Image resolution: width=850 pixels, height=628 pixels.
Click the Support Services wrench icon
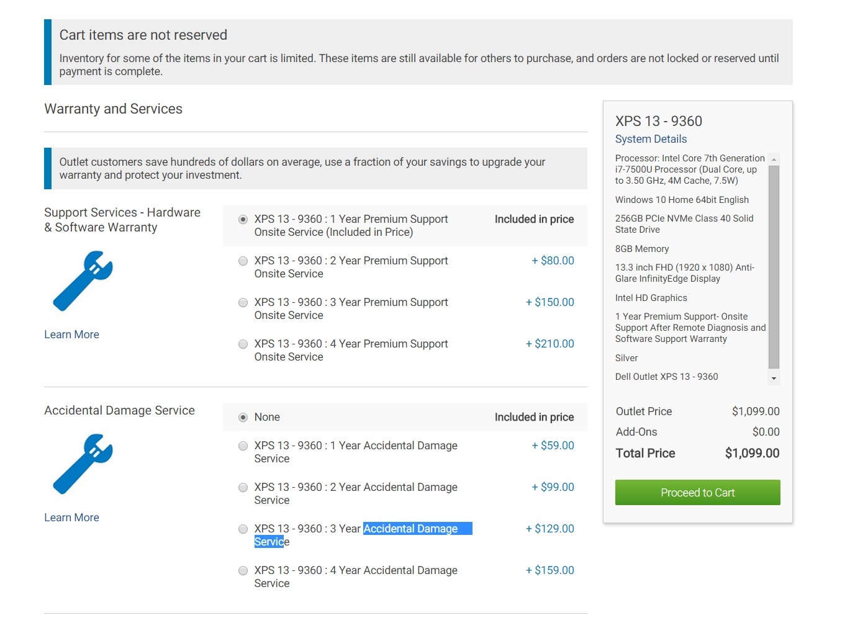pos(83,280)
